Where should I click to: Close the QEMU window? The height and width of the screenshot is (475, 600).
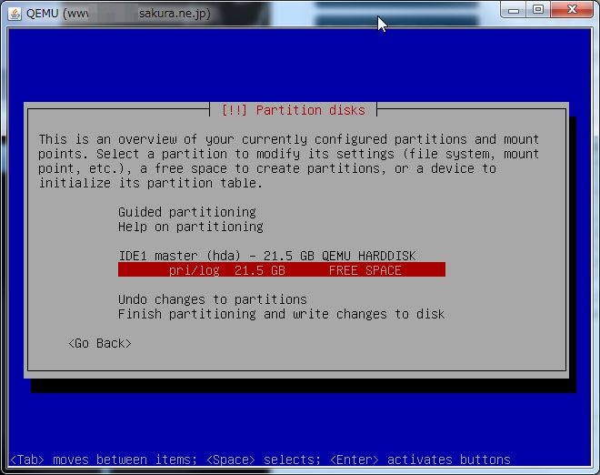click(572, 10)
